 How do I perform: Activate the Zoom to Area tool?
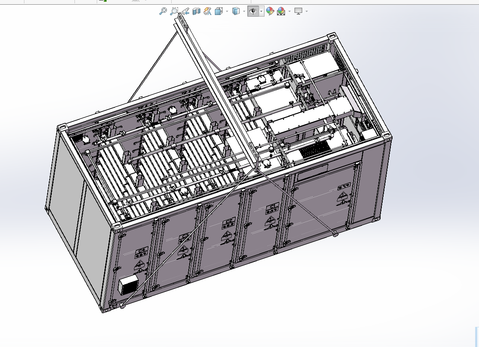pos(174,11)
